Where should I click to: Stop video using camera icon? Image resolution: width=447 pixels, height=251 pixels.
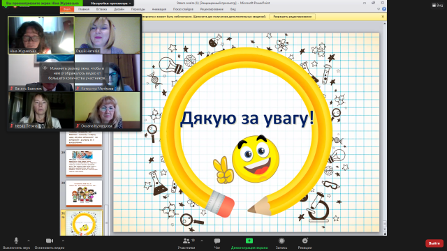(x=50, y=243)
